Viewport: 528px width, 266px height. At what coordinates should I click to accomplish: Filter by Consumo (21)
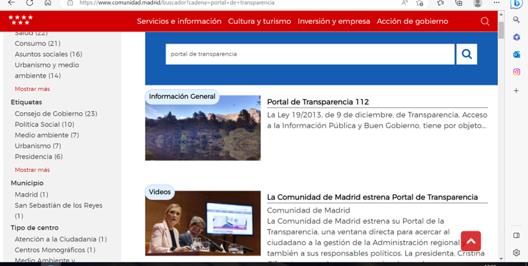click(38, 44)
